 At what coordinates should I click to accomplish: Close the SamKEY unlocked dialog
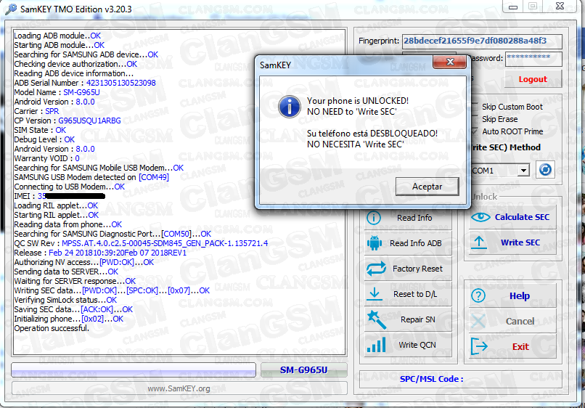click(449, 62)
